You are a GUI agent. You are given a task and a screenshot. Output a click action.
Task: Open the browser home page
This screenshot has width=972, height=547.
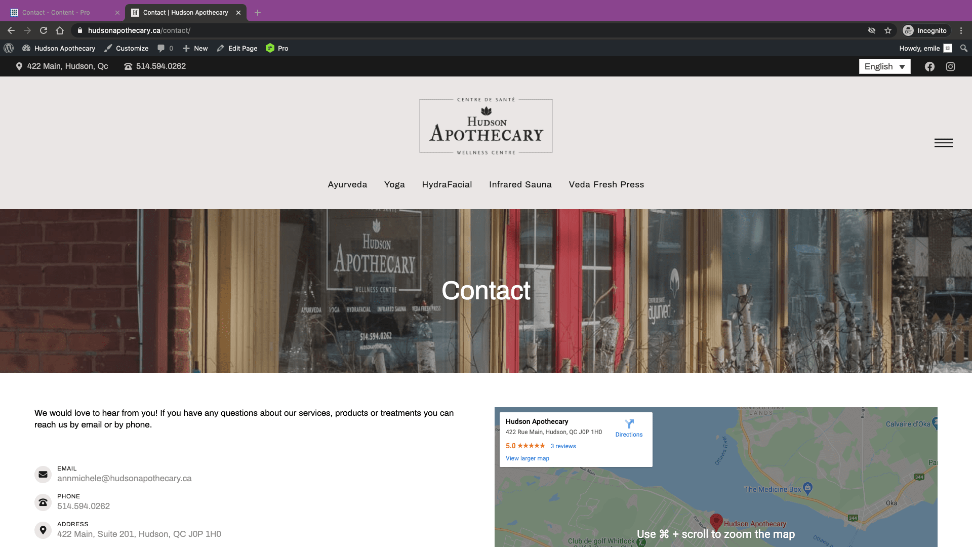pyautogui.click(x=60, y=30)
